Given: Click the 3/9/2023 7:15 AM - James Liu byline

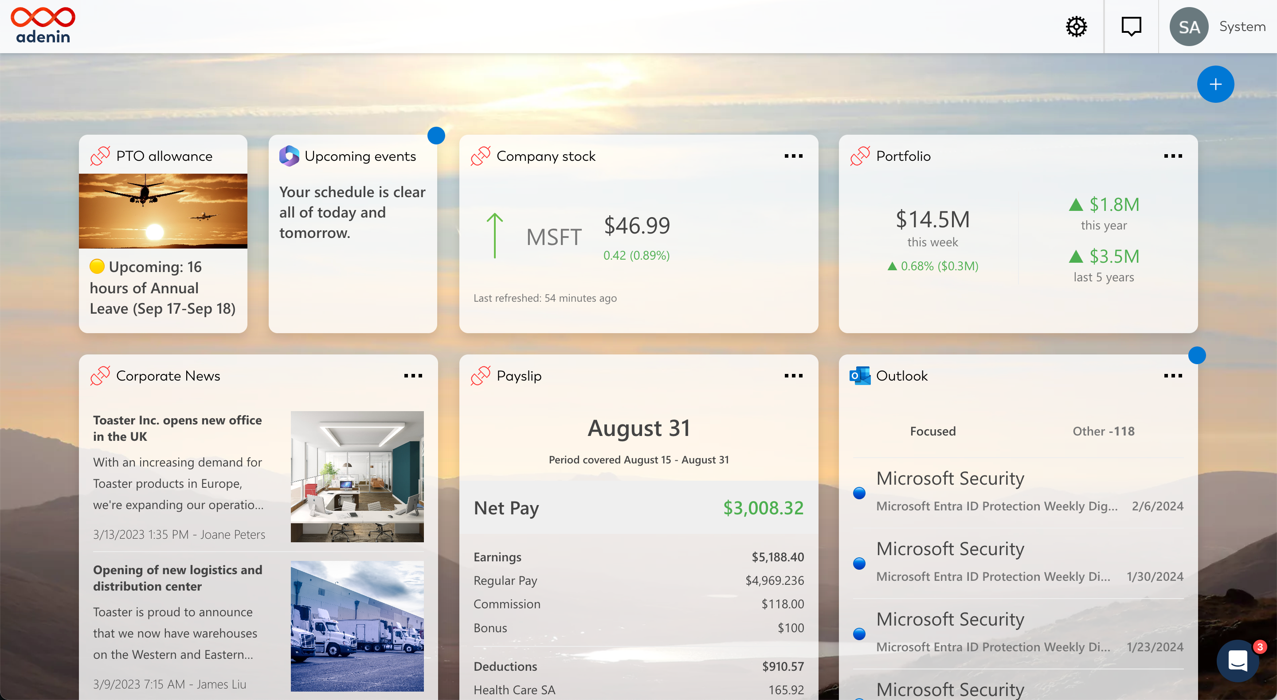Looking at the screenshot, I should [x=169, y=684].
